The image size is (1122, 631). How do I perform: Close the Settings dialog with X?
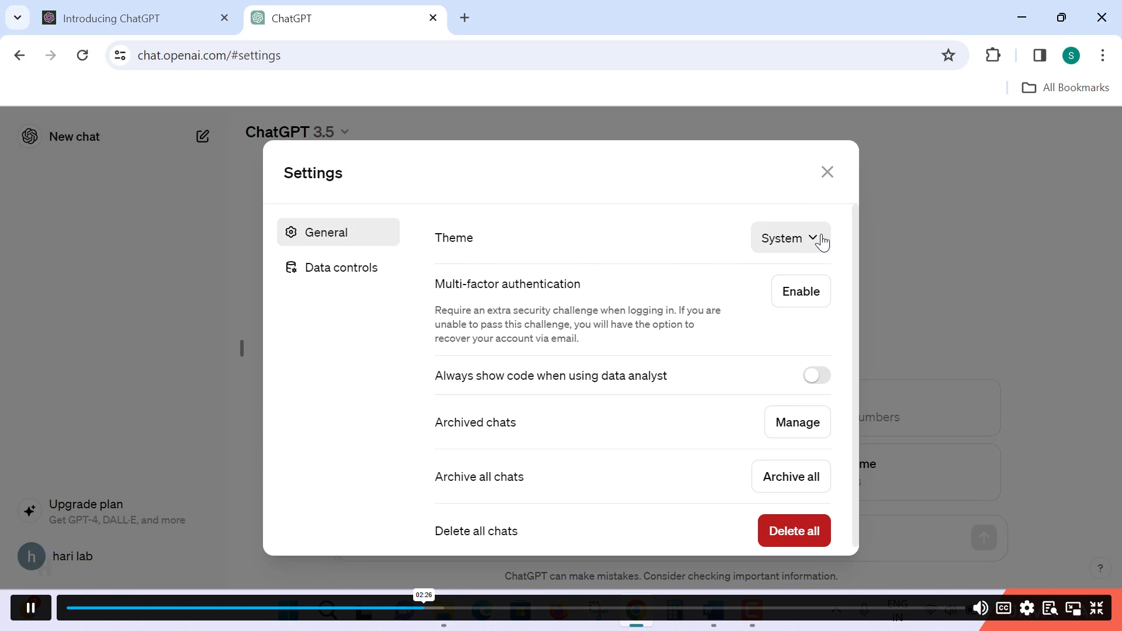(827, 172)
